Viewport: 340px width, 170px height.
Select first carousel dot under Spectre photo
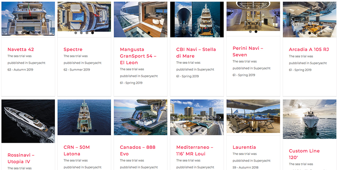click(x=76, y=33)
